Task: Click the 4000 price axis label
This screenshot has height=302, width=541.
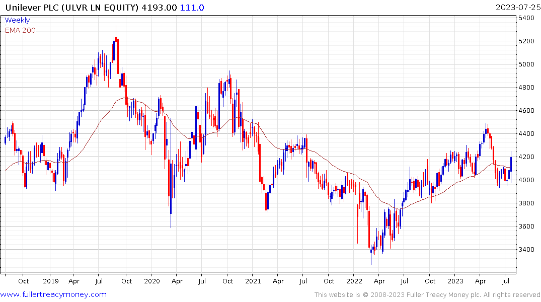Action: [x=526, y=180]
